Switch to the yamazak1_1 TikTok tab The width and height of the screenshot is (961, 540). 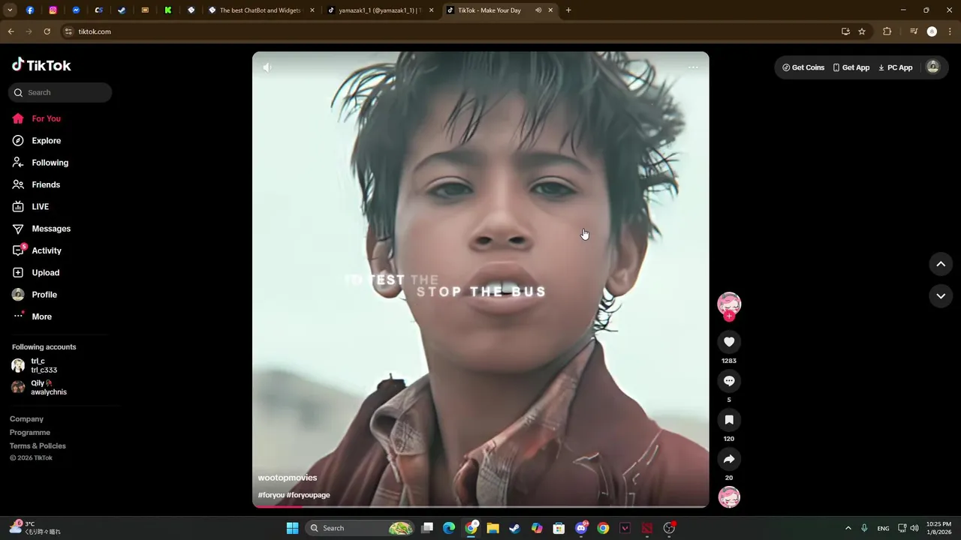tap(380, 10)
